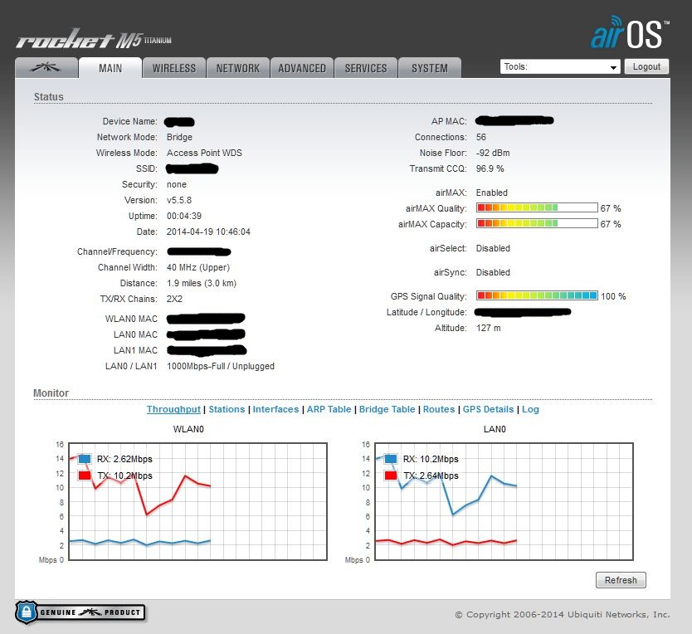Select the airSelect status 'Disabled'

click(x=493, y=248)
